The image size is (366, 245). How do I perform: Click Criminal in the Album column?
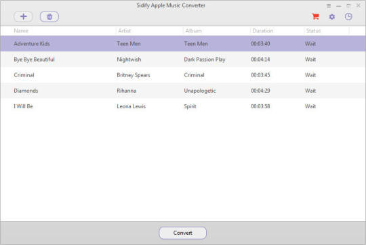coord(194,75)
